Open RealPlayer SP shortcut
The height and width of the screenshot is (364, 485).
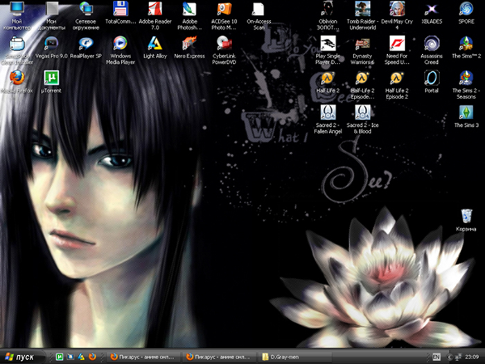pyautogui.click(x=86, y=47)
